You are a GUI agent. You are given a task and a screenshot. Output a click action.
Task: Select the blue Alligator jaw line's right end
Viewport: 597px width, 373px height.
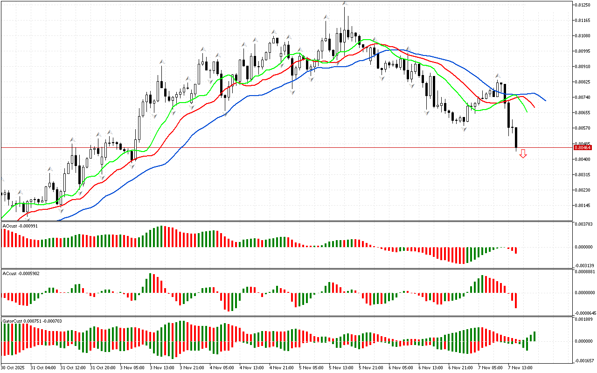(545, 100)
